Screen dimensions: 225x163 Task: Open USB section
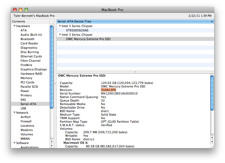point(23,108)
